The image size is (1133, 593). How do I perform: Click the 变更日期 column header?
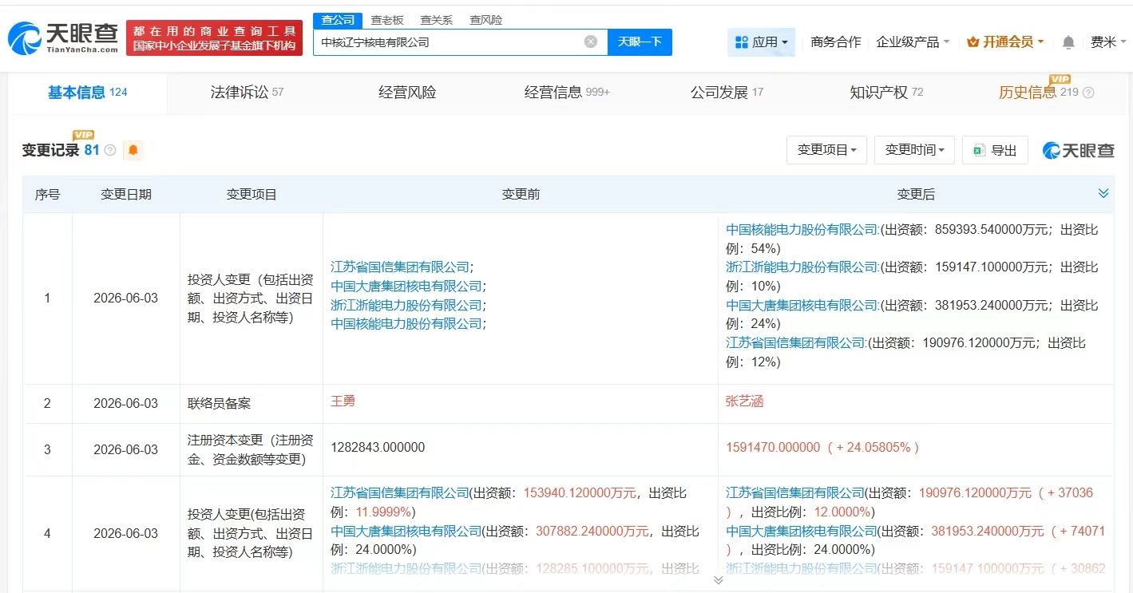click(126, 195)
